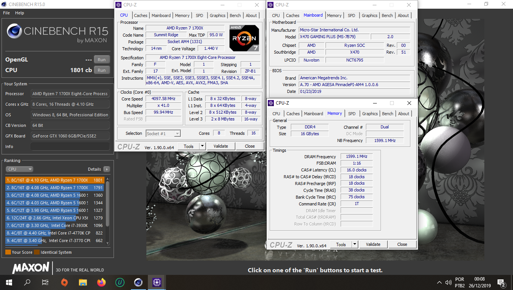The width and height of the screenshot is (513, 290).
Task: Show hidden system tray icons
Action: coord(439,282)
